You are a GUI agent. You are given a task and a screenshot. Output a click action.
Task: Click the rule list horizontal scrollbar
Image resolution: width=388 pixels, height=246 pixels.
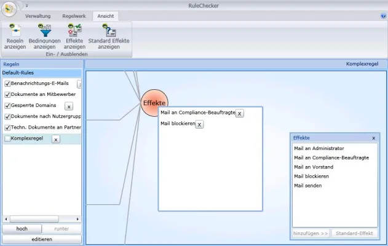(x=41, y=219)
